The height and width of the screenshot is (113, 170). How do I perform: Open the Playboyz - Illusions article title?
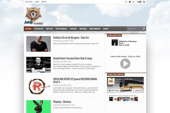(x=62, y=102)
